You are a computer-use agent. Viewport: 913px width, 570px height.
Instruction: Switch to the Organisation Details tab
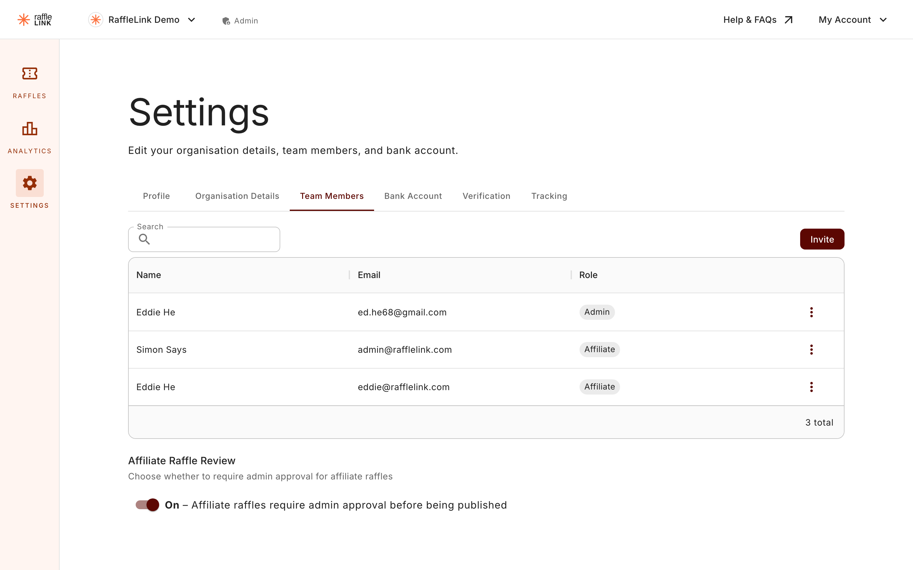[237, 196]
